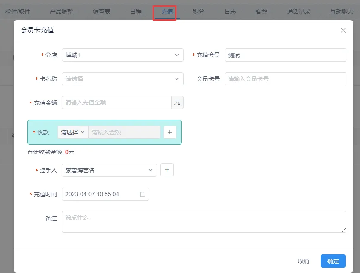Viewport: 360px width, 273px height.
Task: Open the calendar icon in 充值时间 field
Action: (x=143, y=194)
